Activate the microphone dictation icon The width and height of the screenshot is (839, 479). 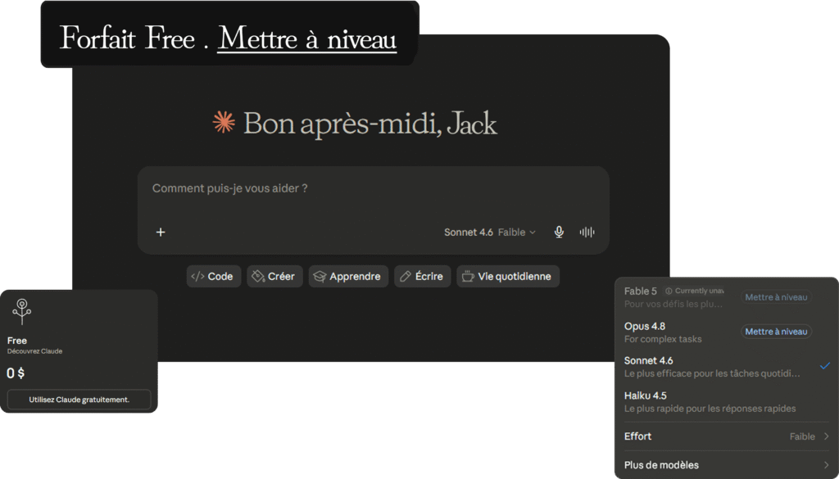(x=559, y=232)
